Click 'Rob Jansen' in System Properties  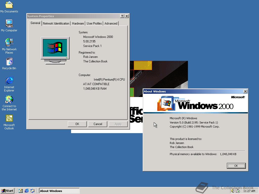coord(91,57)
